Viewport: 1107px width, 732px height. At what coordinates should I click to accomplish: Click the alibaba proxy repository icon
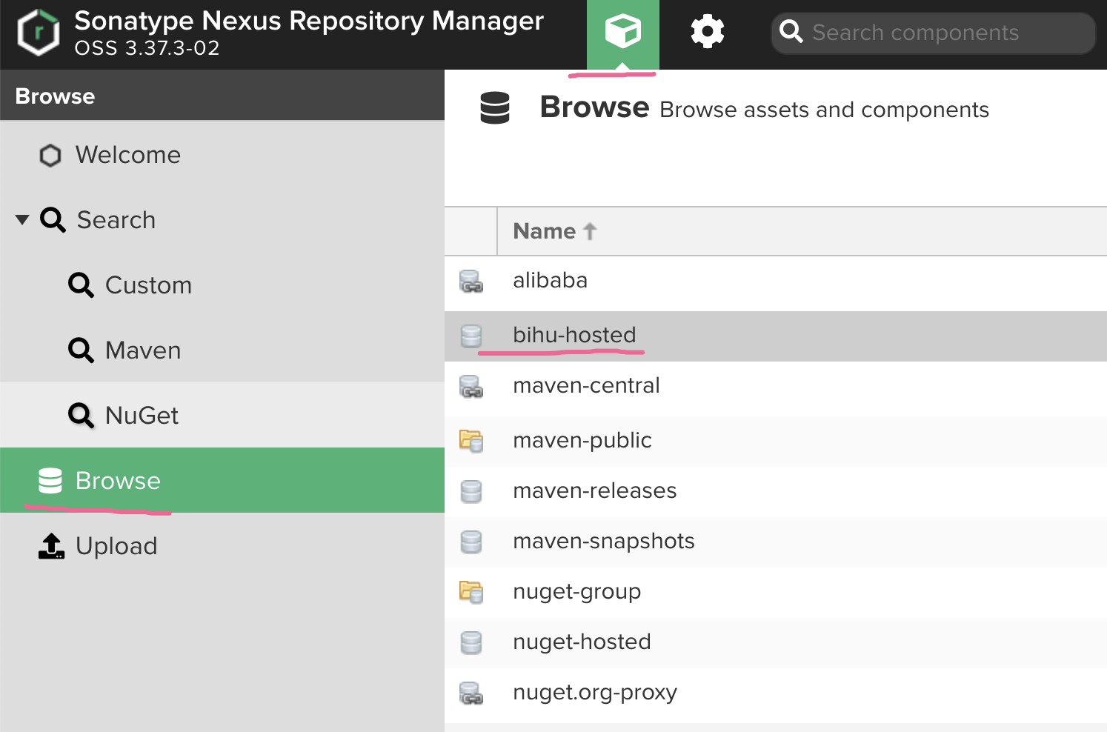[x=471, y=282]
